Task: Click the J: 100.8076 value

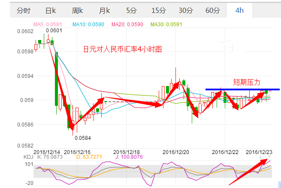Action: (x=129, y=157)
